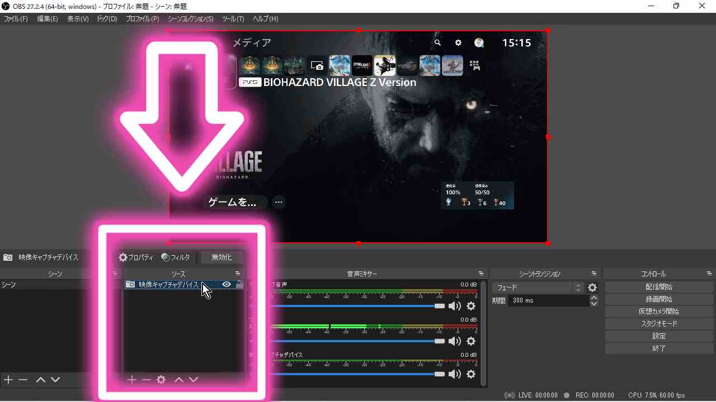This screenshot has width=716, height=402.
Task: Remove selected source with the minus icon
Action: pyautogui.click(x=146, y=380)
